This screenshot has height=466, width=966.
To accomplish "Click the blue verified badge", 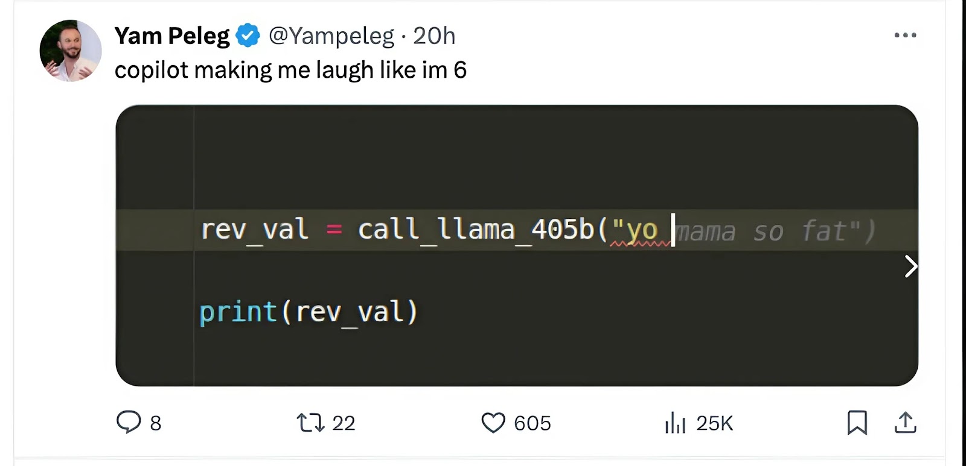I will [x=248, y=36].
